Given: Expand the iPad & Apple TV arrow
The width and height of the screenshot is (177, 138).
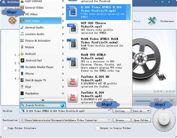Looking at the screenshot, I should (63, 80).
